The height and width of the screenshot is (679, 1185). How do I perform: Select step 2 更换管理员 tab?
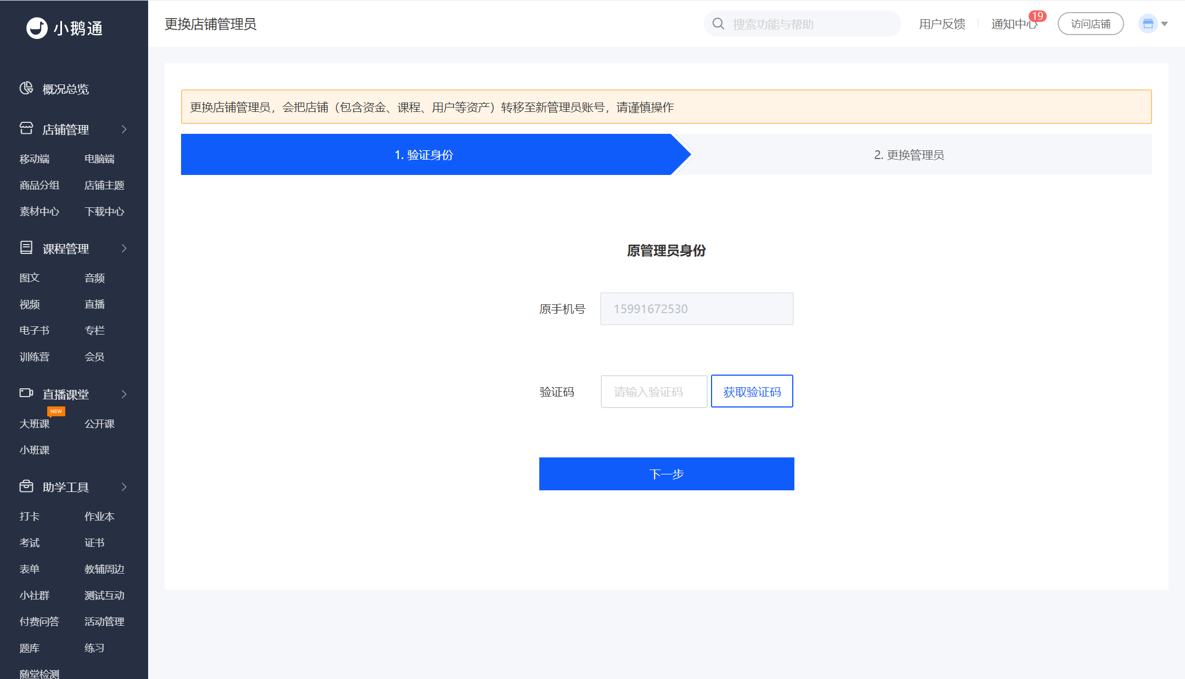pyautogui.click(x=909, y=155)
